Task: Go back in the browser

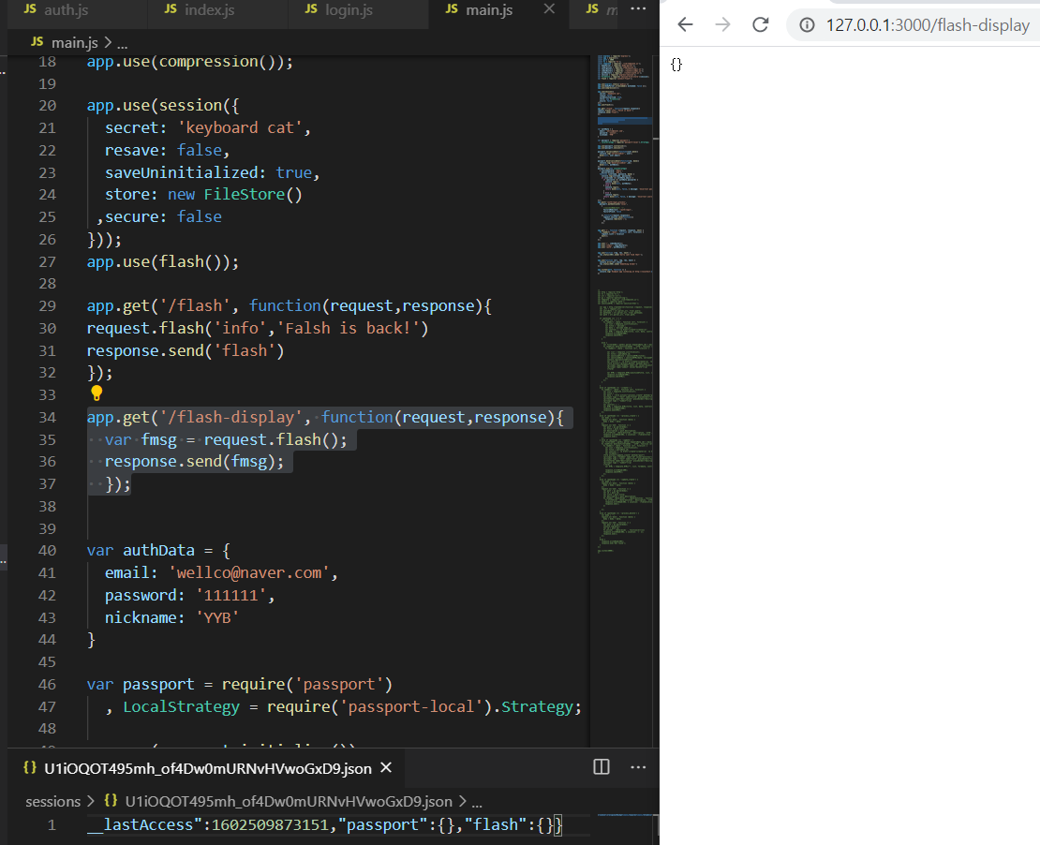Action: coord(685,24)
